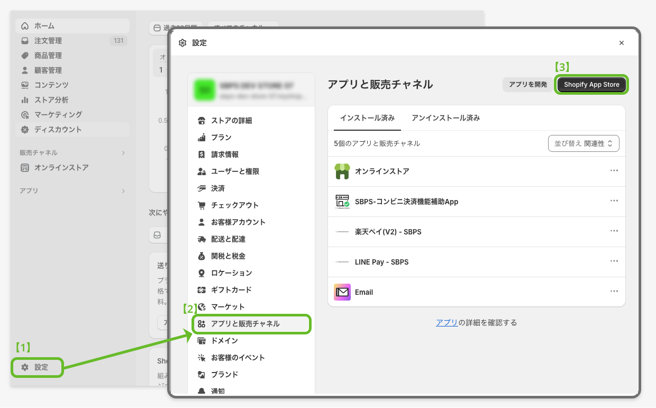Click the order count badge 131
Viewport: 656px width, 408px height.
(119, 41)
